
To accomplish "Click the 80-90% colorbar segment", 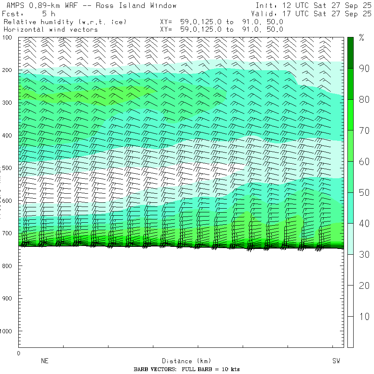I will tap(350, 84).
